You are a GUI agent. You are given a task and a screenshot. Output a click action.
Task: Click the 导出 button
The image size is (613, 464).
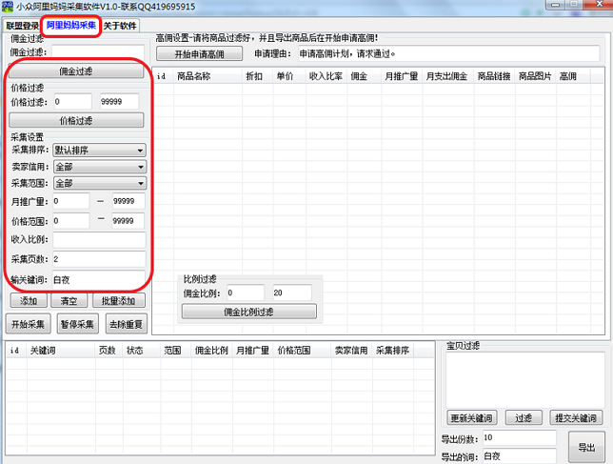[x=586, y=448]
